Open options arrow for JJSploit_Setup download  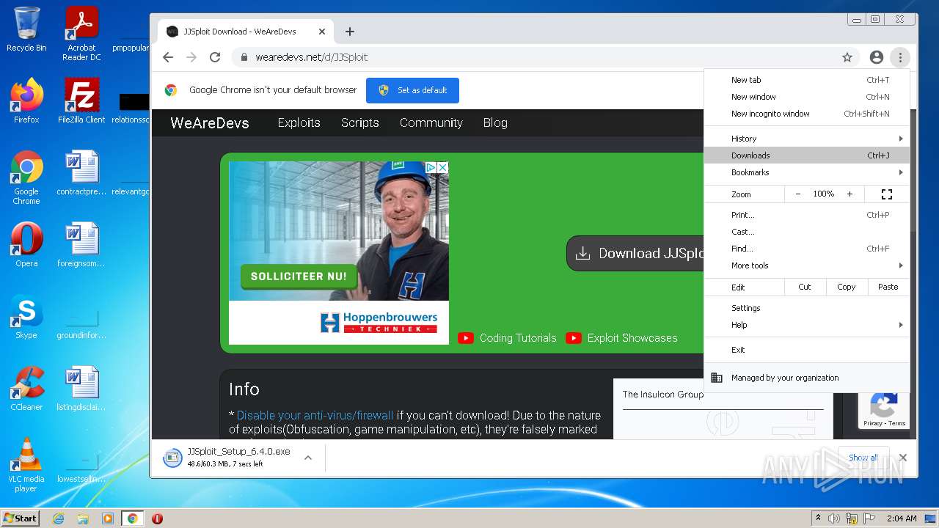[x=308, y=458]
